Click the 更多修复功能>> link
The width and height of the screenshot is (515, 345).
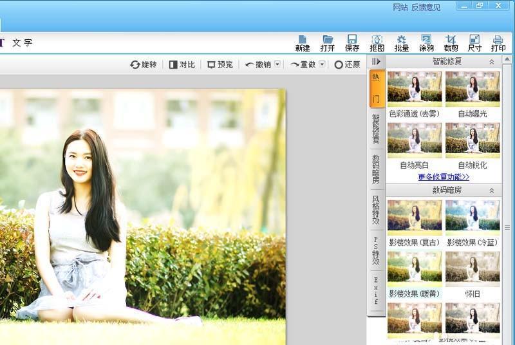pyautogui.click(x=444, y=177)
